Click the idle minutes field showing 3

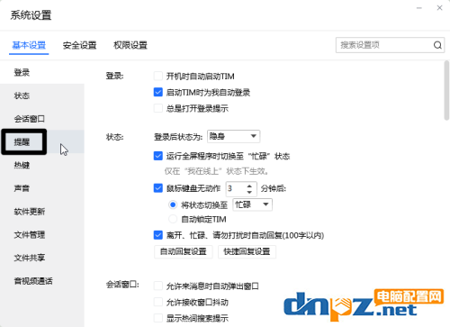(x=236, y=188)
